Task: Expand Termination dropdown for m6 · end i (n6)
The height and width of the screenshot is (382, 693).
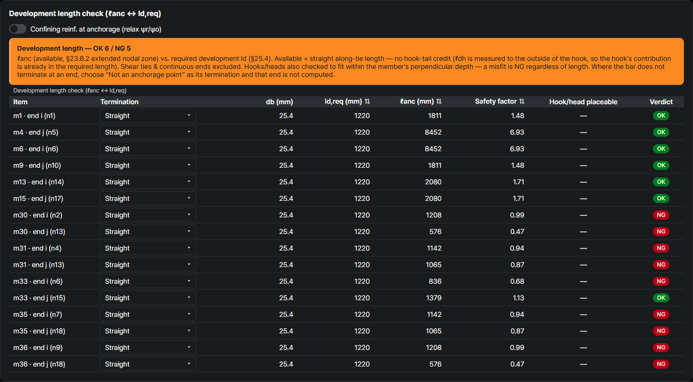Action: click(x=148, y=149)
